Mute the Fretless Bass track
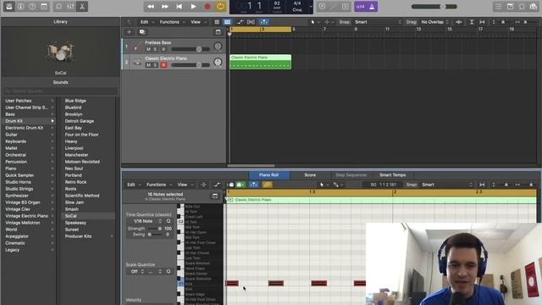542x305 pixels. pyautogui.click(x=148, y=49)
